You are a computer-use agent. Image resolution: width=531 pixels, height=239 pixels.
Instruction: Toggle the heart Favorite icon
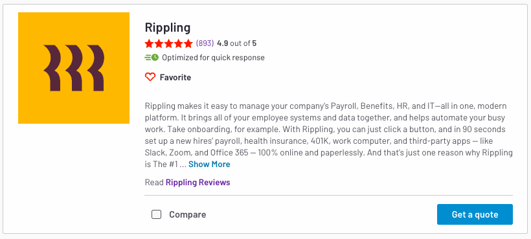150,77
